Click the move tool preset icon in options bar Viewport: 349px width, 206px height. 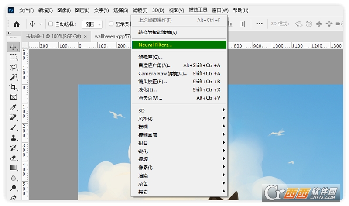32,24
